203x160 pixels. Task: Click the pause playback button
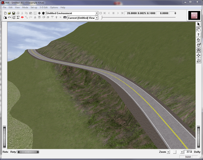click(x=114, y=13)
